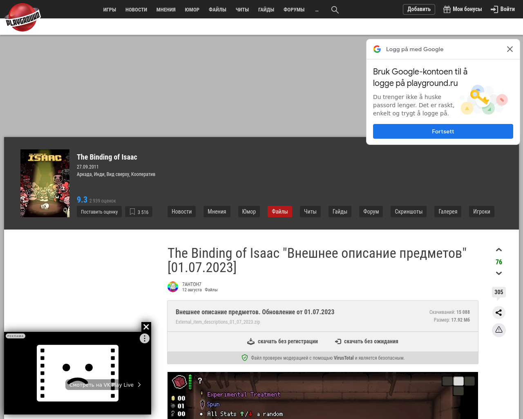
Task: Click the 7АНТОН7 author name
Action: click(x=192, y=284)
